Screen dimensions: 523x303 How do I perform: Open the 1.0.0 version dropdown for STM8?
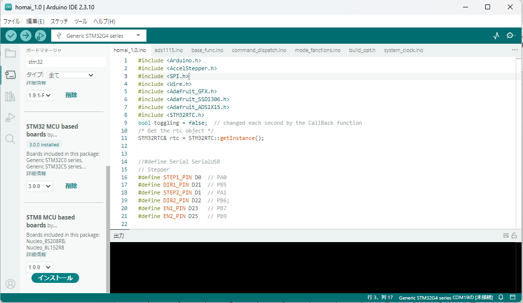click(x=39, y=267)
